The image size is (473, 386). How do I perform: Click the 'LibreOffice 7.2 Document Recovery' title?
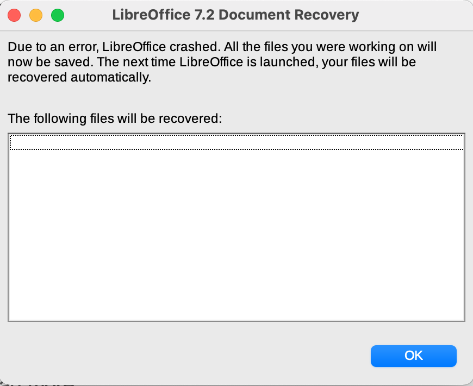click(x=235, y=15)
